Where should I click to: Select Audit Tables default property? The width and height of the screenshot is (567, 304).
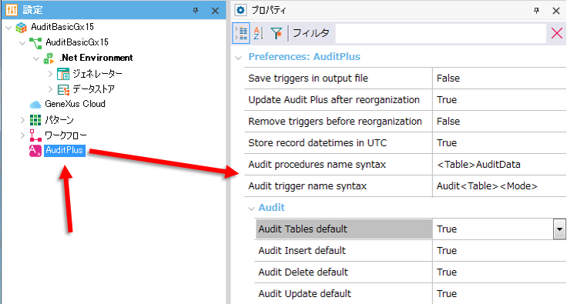pyautogui.click(x=344, y=229)
